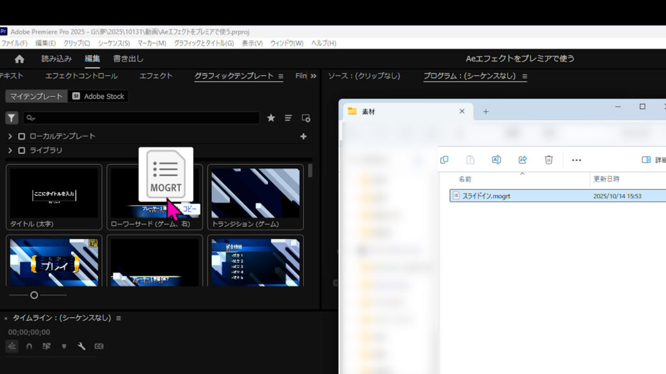Image resolution: width=666 pixels, height=374 pixels.
Task: Expand the ローカルテンプレート tree arrow
Action: click(x=10, y=136)
